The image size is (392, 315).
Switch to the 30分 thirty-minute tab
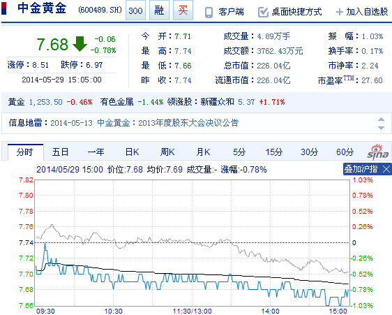tap(309, 152)
